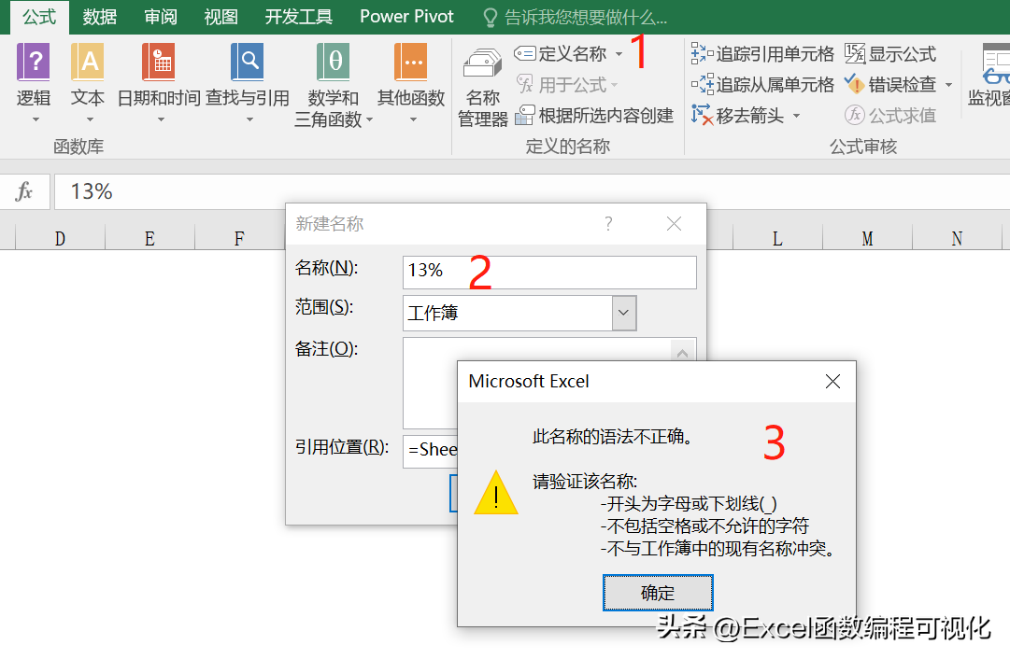Select column M header

click(868, 239)
